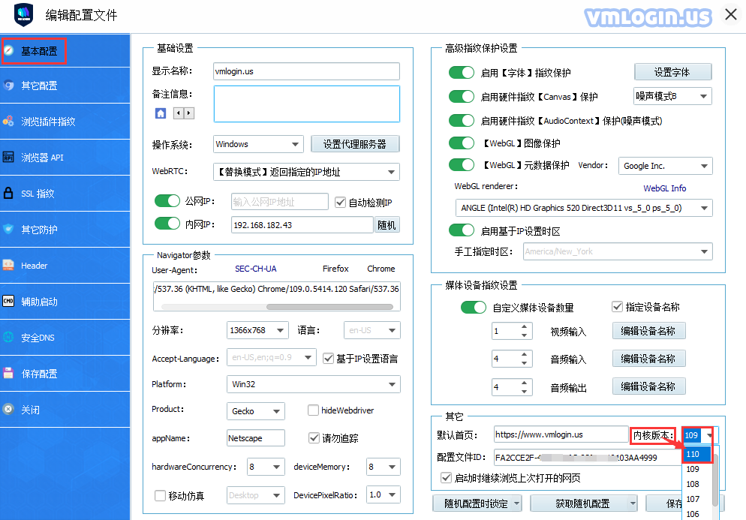
Task: Toggle the Canvas hardware fingerprint protection switch
Action: (x=462, y=97)
